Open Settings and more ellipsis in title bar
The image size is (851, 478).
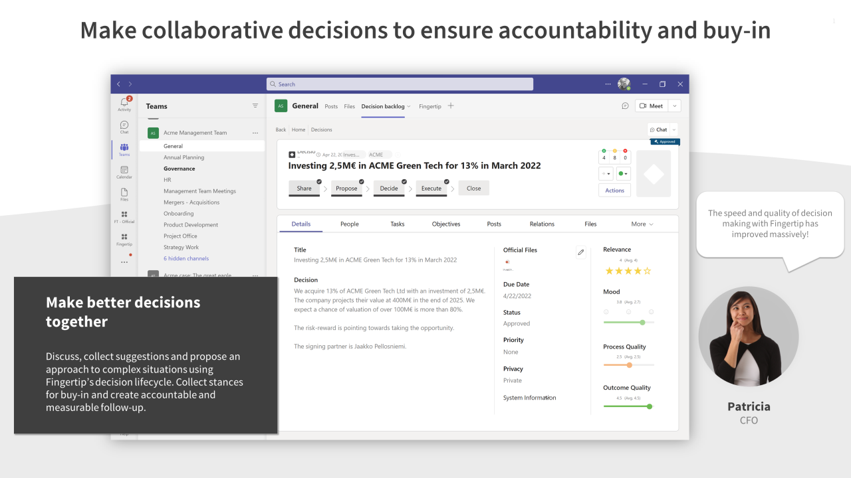pyautogui.click(x=608, y=84)
